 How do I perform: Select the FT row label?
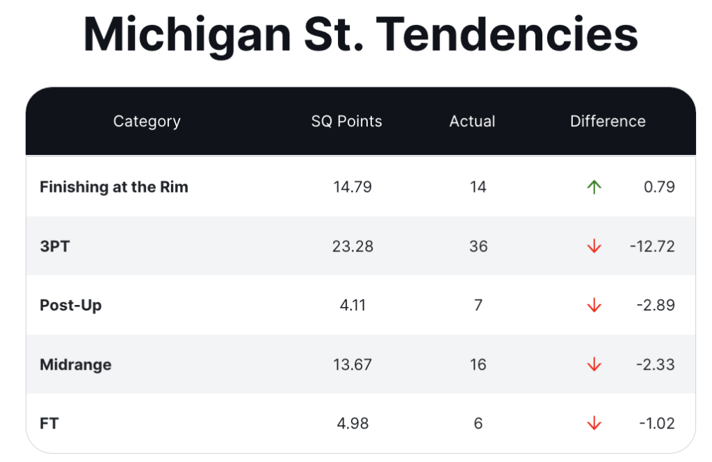[x=49, y=424]
